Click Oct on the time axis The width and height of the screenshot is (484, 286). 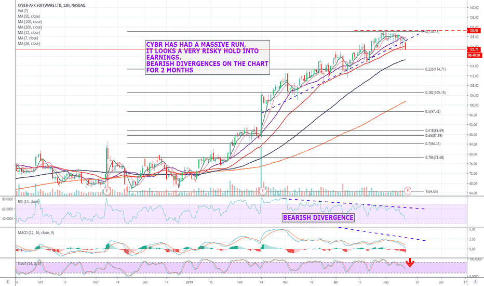[41, 282]
